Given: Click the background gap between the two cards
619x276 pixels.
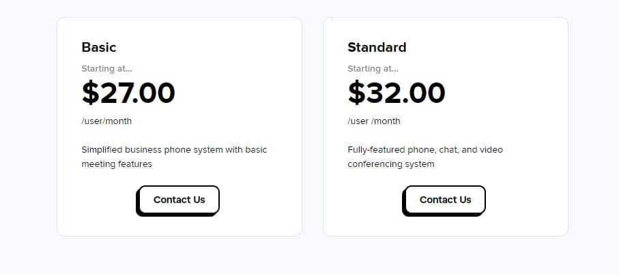Looking at the screenshot, I should (313, 126).
